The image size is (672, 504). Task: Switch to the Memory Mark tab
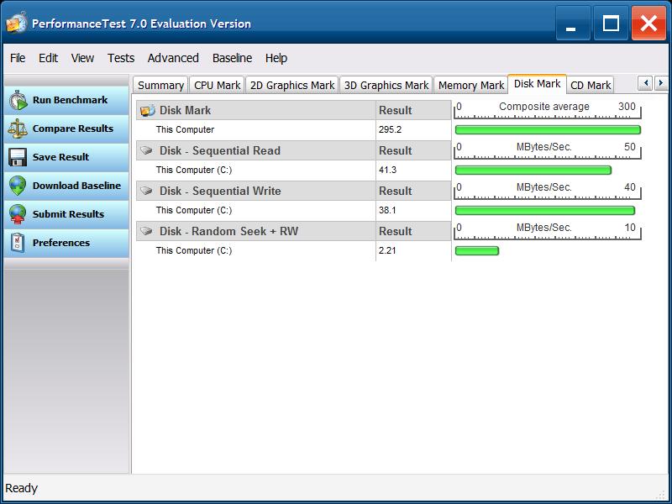471,86
